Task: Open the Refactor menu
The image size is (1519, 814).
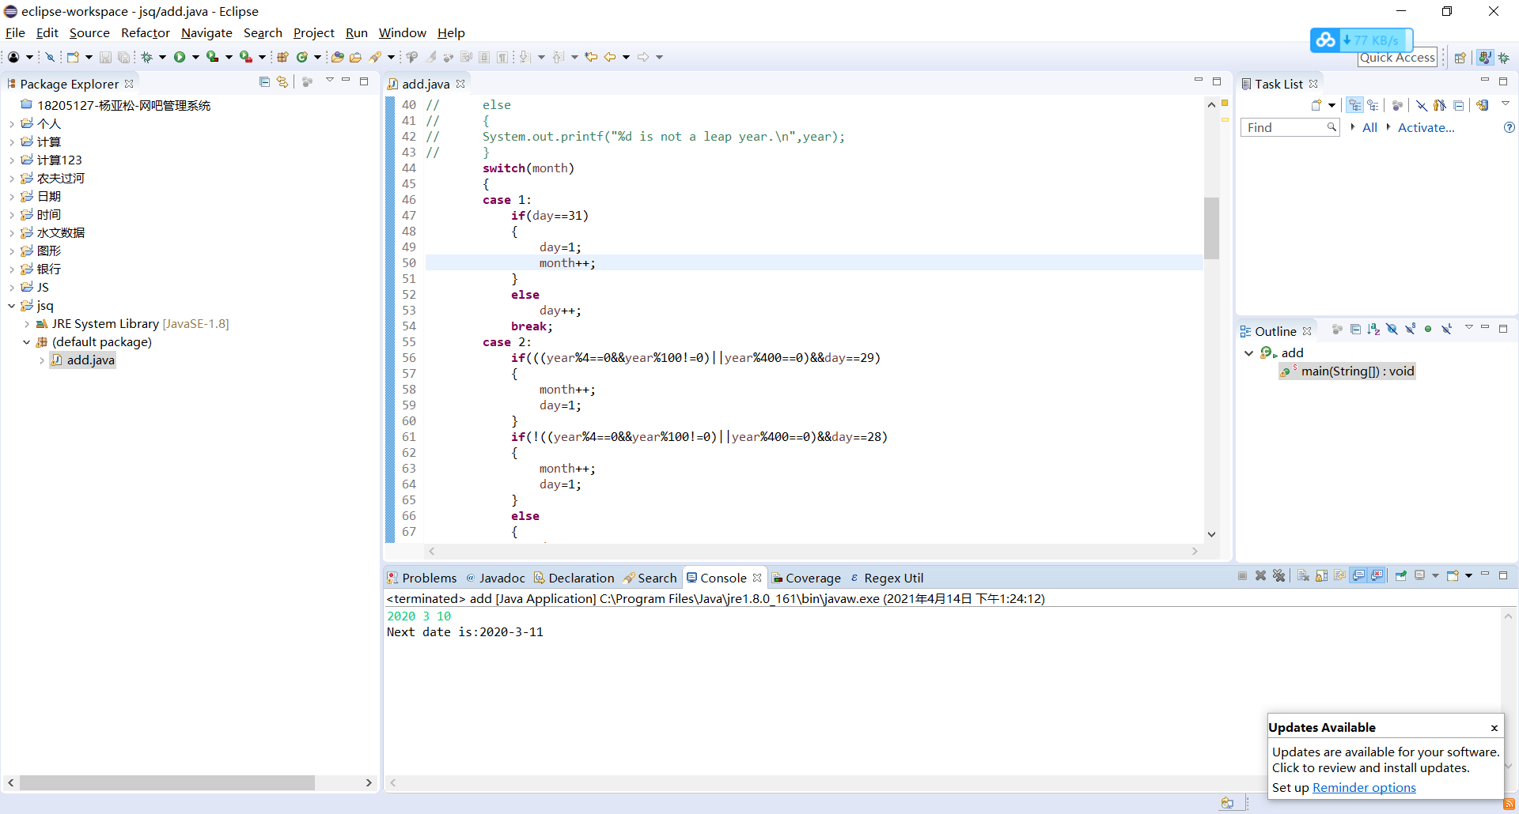Action: (x=145, y=33)
